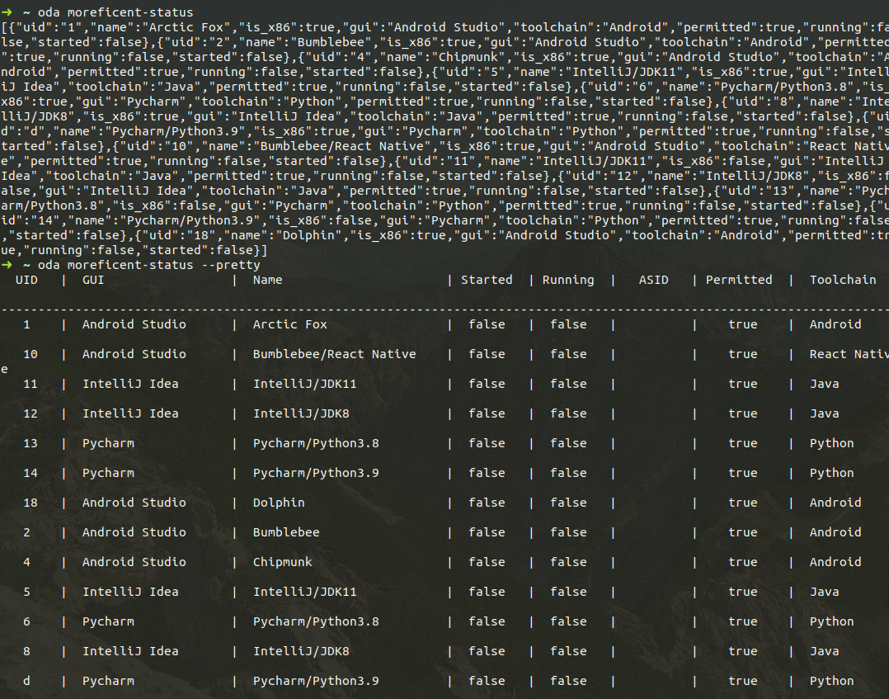Select the ASID column header
The image size is (889, 699).
[653, 280]
